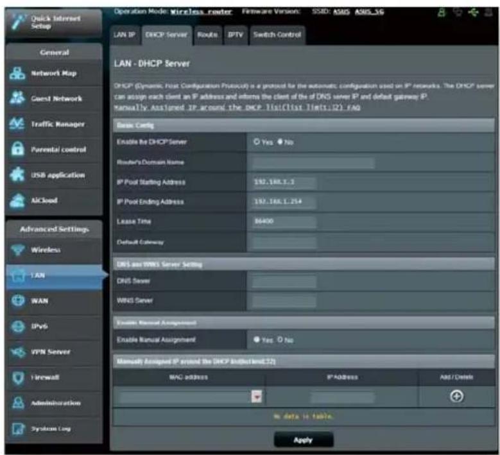Click the MAC address input field

[186, 397]
